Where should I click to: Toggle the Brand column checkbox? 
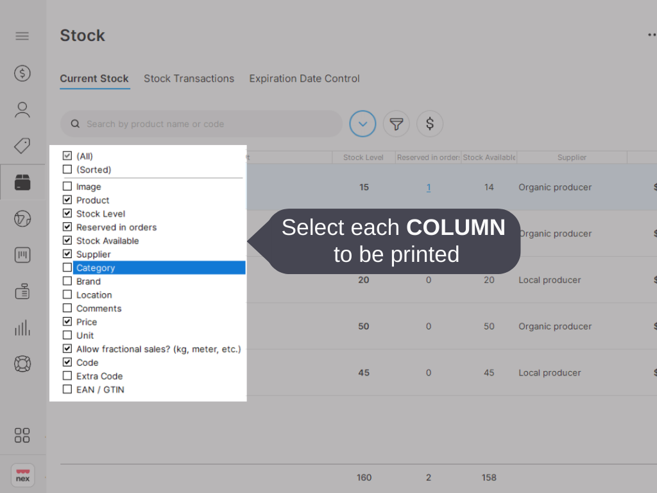click(67, 281)
